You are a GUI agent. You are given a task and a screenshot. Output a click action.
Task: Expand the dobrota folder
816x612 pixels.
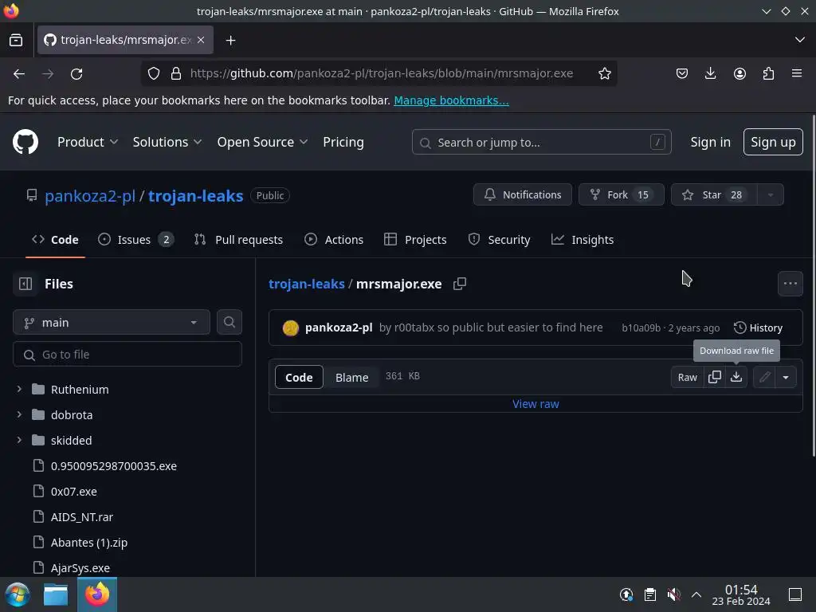point(19,414)
